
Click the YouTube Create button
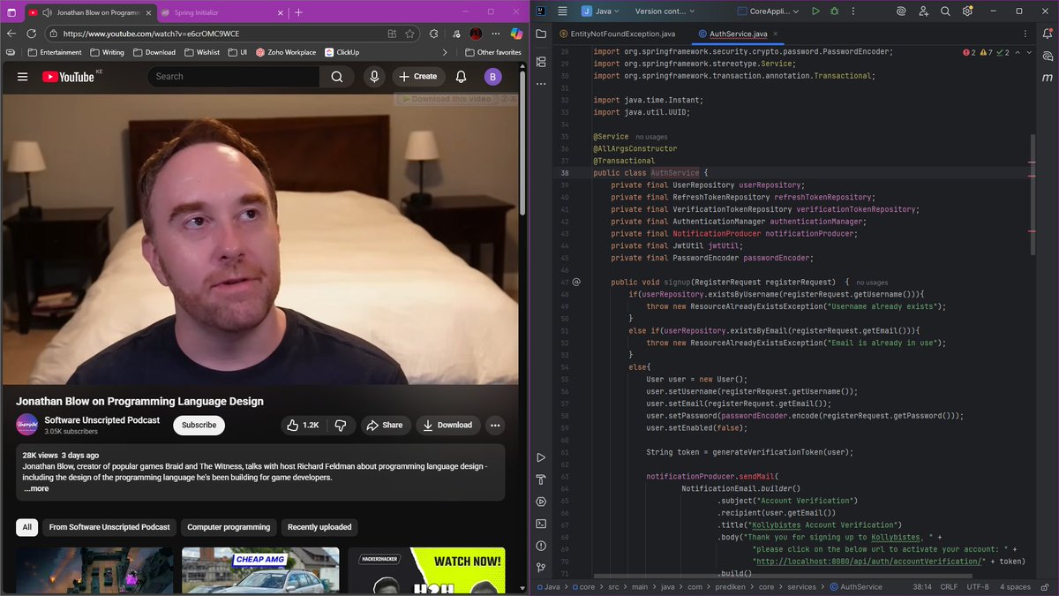pyautogui.click(x=418, y=77)
